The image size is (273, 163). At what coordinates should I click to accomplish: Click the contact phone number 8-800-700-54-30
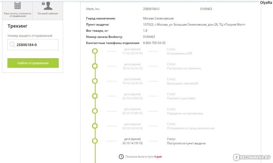click(154, 43)
